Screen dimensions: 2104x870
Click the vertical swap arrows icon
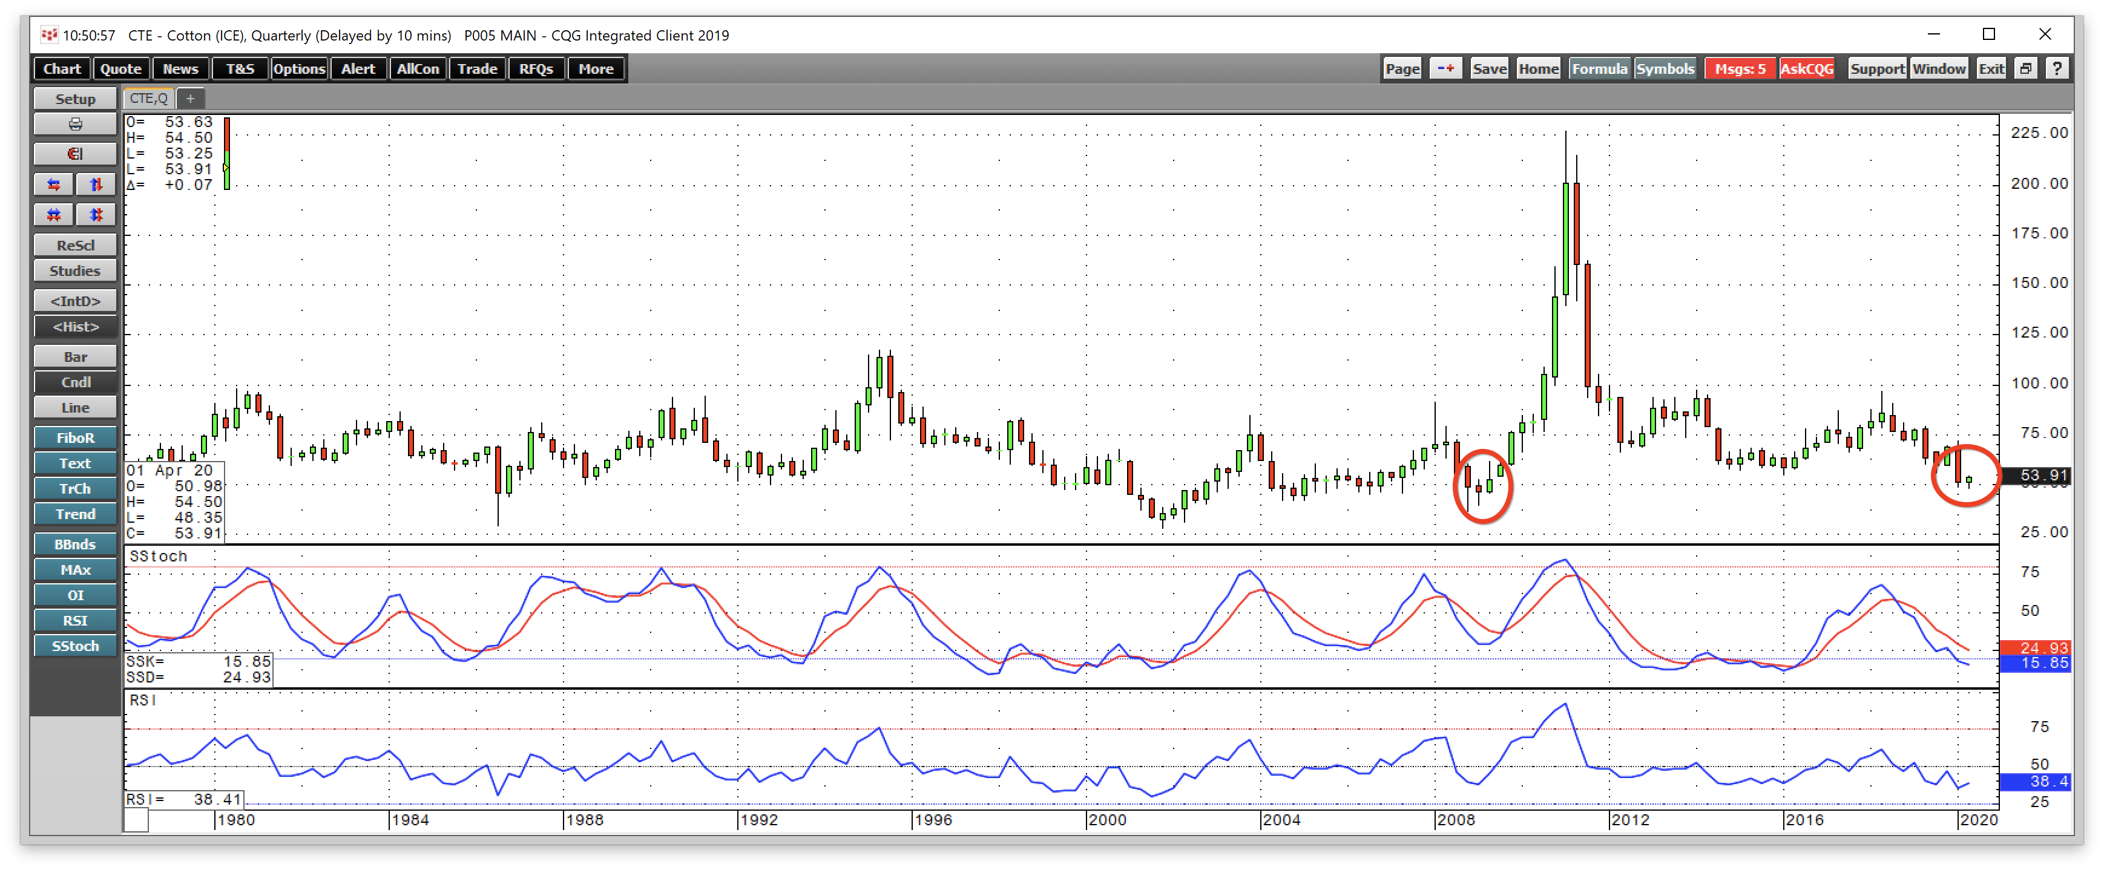tap(96, 185)
